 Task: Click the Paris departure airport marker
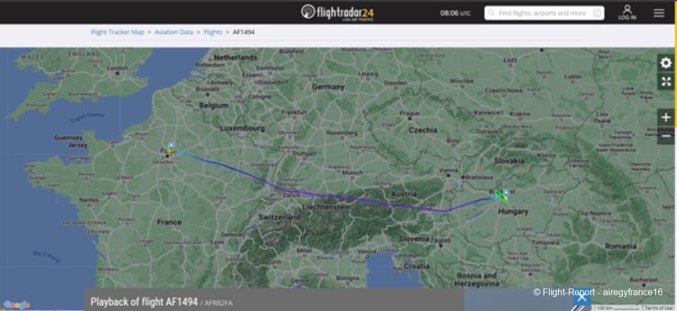coord(170,145)
